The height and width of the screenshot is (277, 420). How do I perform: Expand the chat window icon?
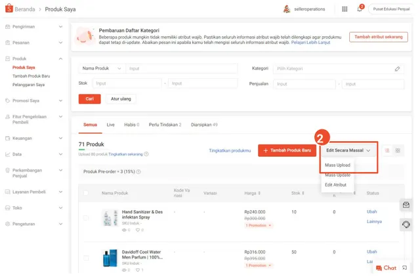click(x=405, y=268)
